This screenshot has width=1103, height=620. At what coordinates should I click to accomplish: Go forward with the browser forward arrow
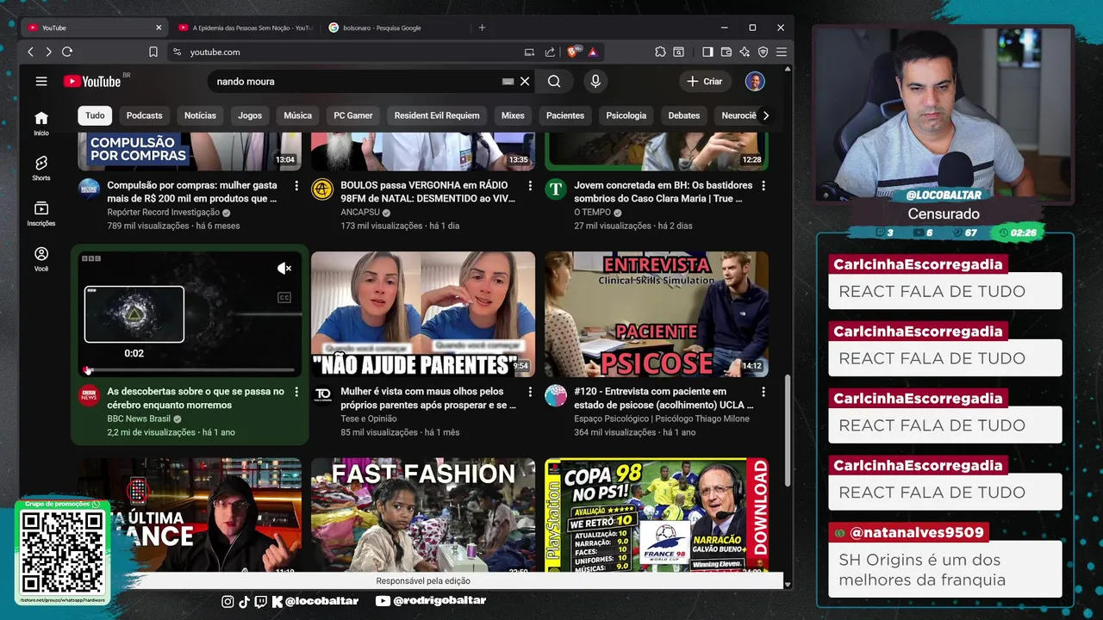(x=48, y=52)
